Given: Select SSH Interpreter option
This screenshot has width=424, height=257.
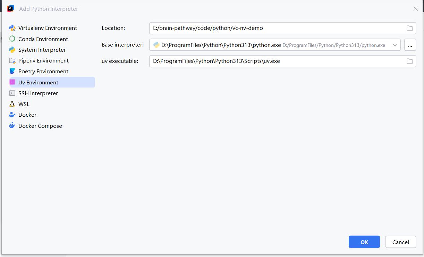Looking at the screenshot, I should point(52,93).
